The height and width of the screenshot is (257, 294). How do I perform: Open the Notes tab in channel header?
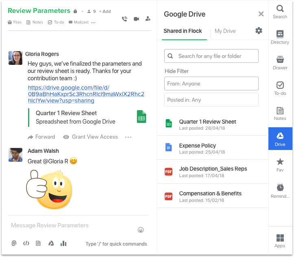35,22
